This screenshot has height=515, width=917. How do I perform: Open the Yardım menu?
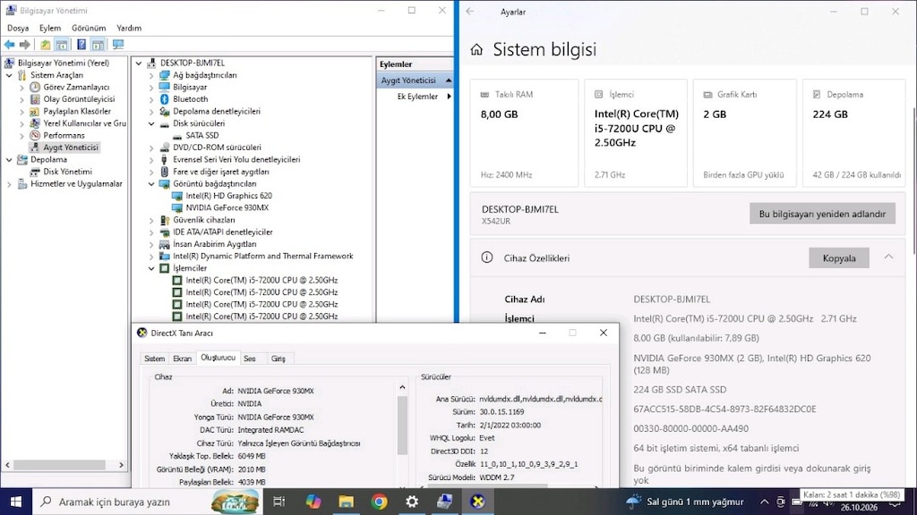(x=129, y=28)
